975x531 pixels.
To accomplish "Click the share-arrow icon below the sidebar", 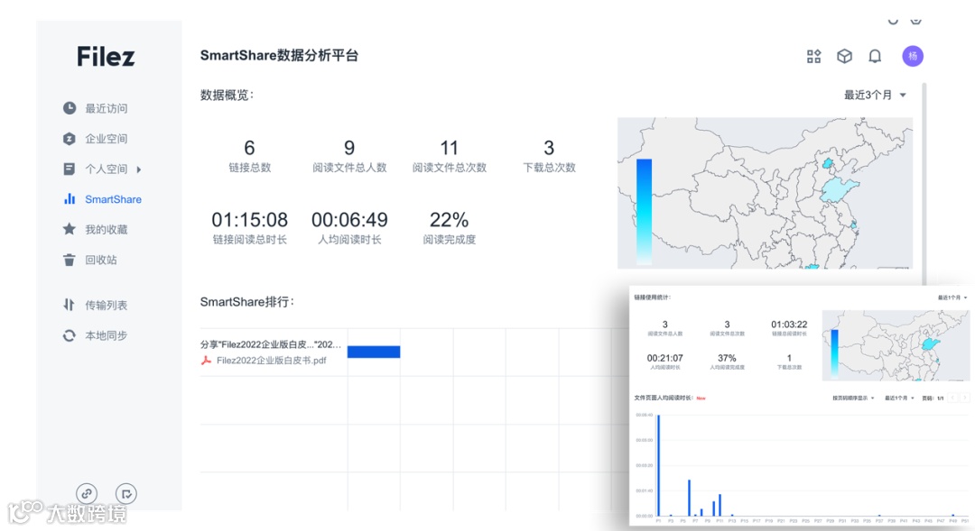I will tap(126, 494).
